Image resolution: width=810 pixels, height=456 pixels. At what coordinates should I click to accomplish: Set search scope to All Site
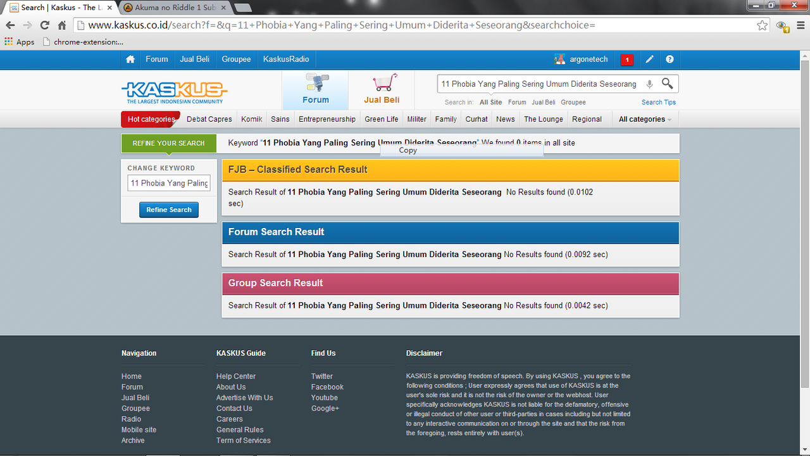[x=490, y=102]
